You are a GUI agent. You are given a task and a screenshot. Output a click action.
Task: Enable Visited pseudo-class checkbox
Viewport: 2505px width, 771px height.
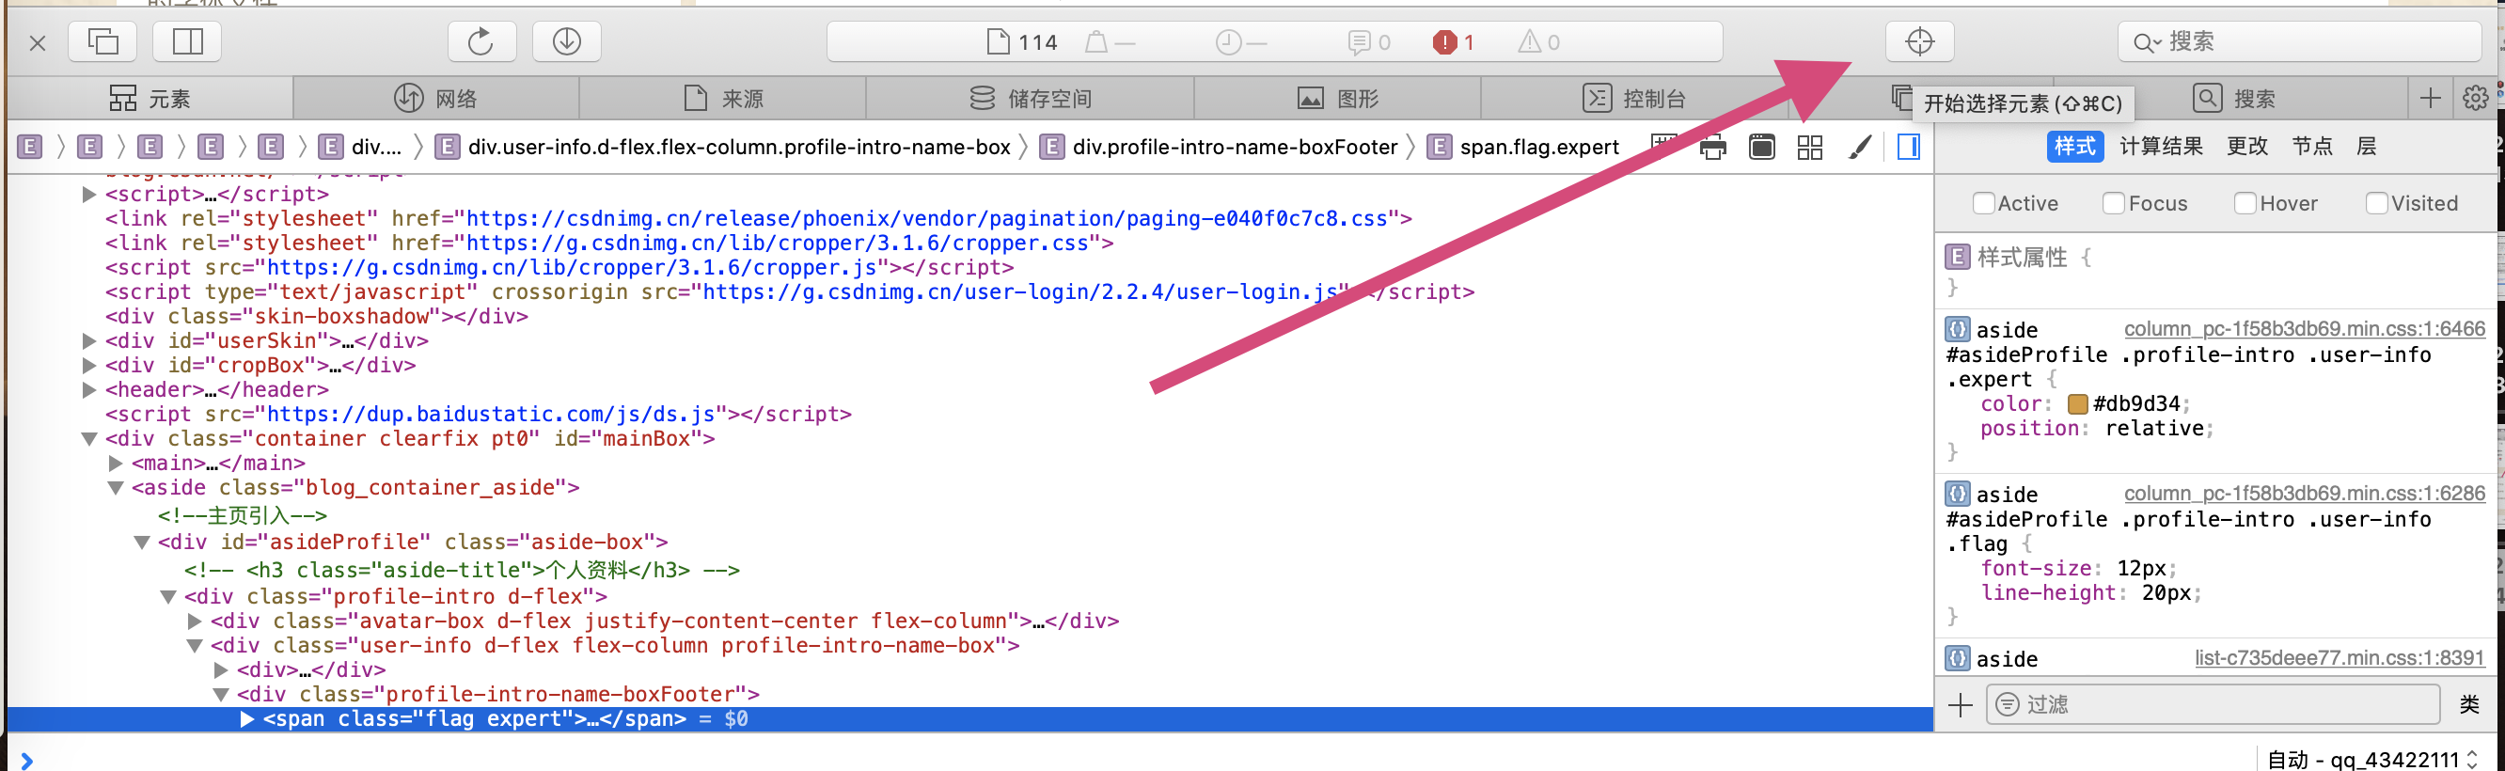[x=2375, y=203]
